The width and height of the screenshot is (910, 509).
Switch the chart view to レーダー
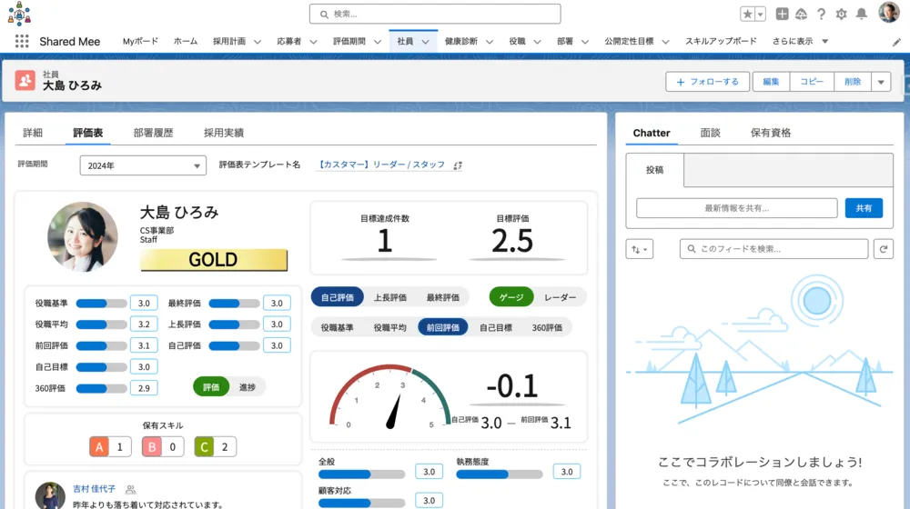(560, 297)
